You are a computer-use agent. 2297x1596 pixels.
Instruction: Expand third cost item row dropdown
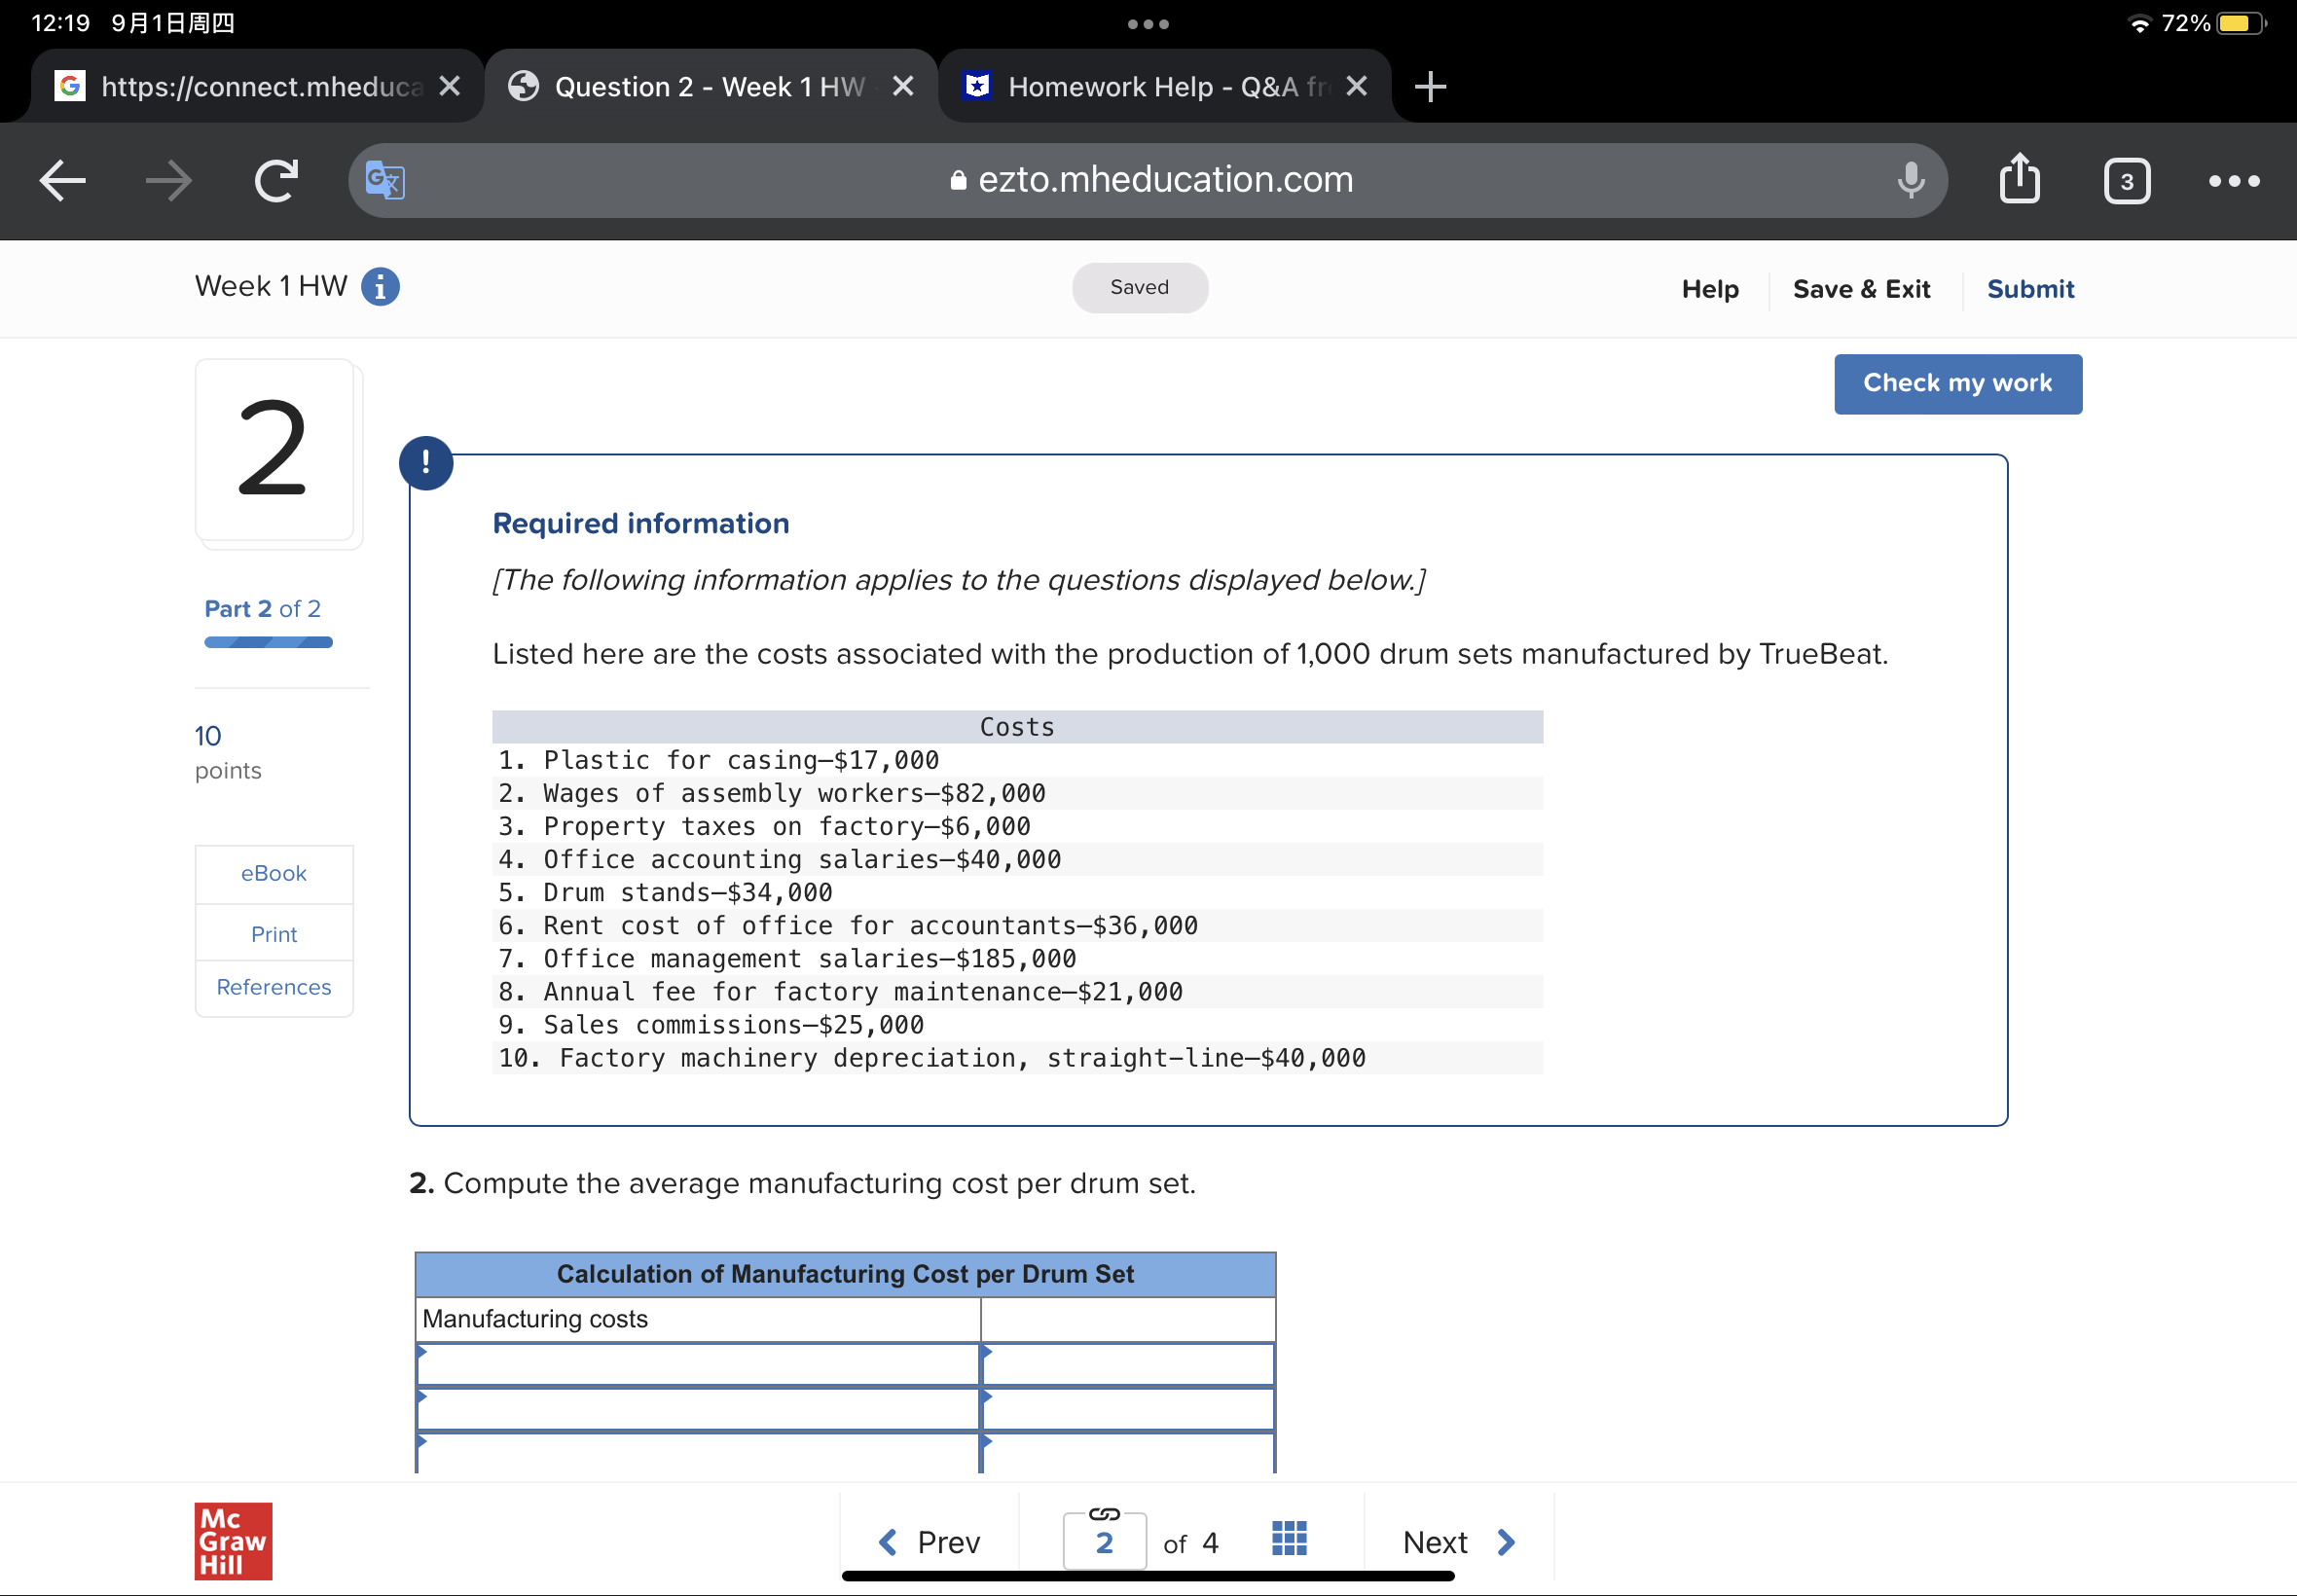coord(697,1454)
